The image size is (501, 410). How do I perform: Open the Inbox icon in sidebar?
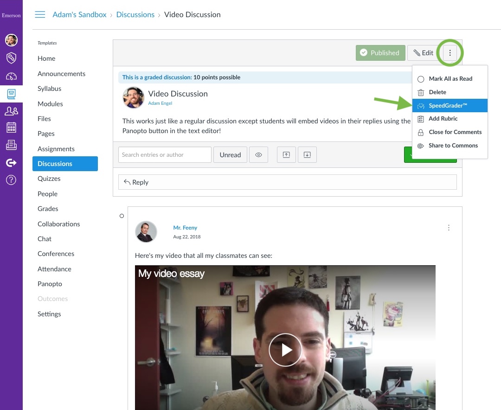(11, 145)
